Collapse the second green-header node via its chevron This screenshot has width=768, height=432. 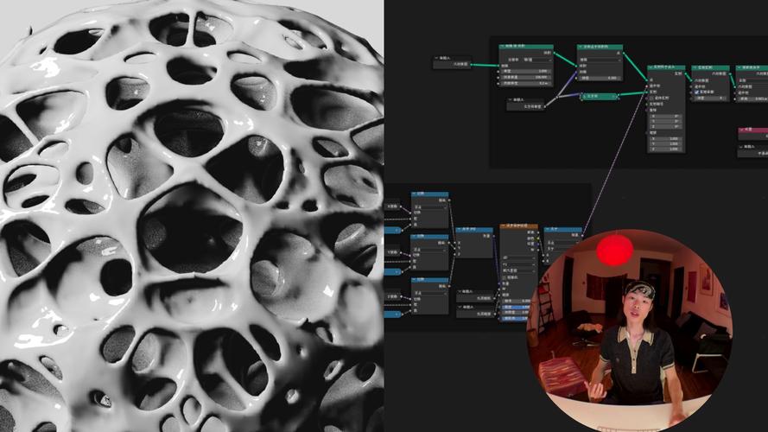(581, 47)
